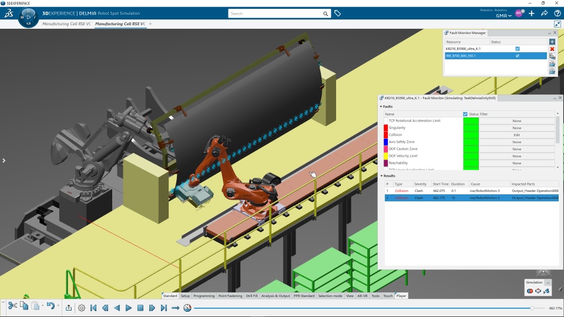Toggle status checkbox for IRB_8700_800_350.1
This screenshot has height=317, width=564.
[x=517, y=56]
